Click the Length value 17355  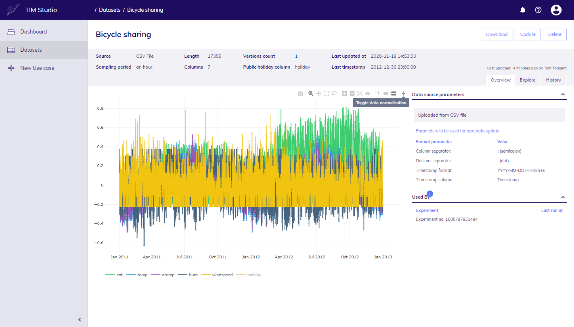click(214, 56)
